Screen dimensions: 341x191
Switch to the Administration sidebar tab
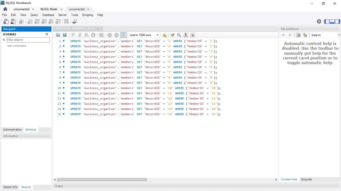pyautogui.click(x=12, y=130)
